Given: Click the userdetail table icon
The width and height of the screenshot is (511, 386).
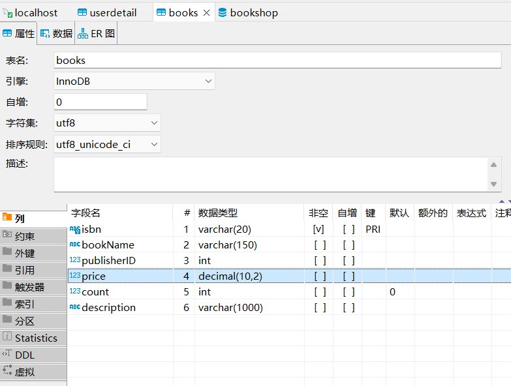Looking at the screenshot, I should coord(82,12).
